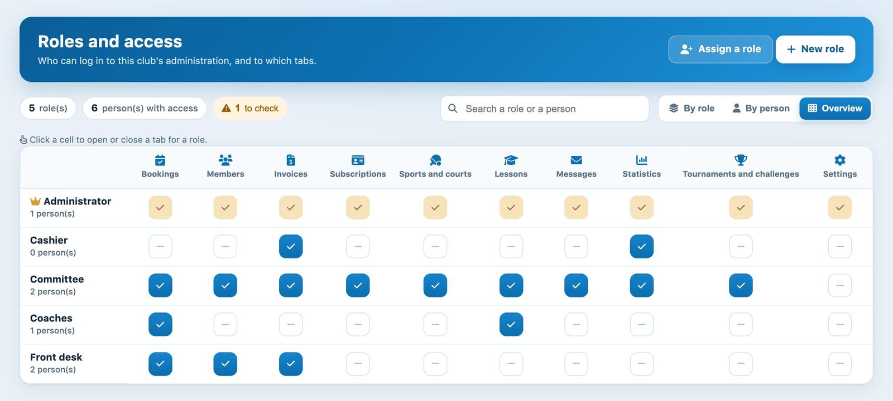
Task: Disable Cashier access to Statistics
Action: coord(642,246)
